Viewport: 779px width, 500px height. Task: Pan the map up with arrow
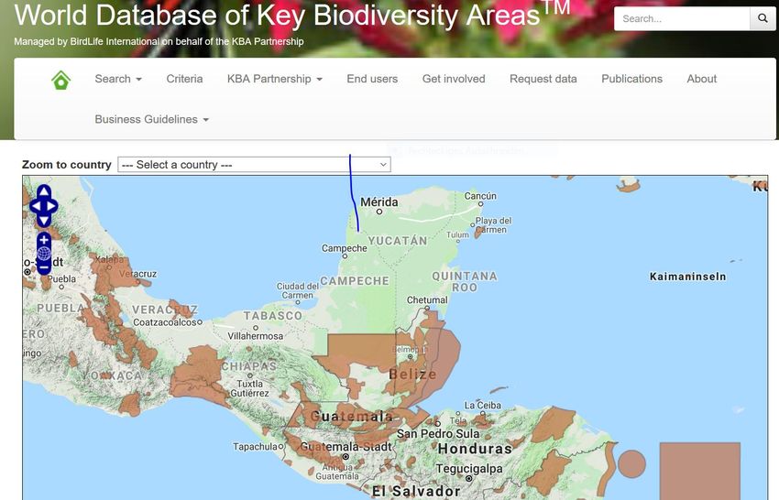44,191
